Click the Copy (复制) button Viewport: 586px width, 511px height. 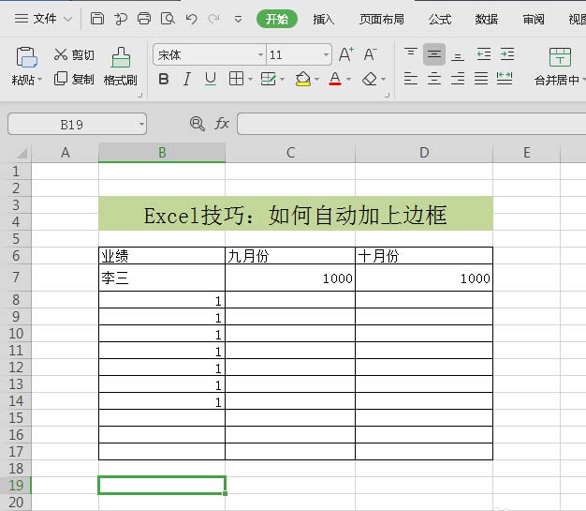74,79
